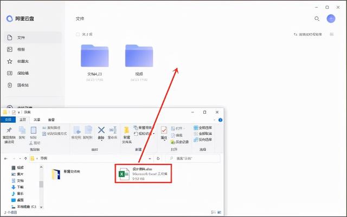Click the Explorer Refresh button

point(158,159)
